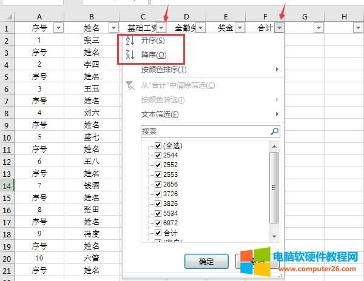Uncheck the 3726 value checkbox
364x281 pixels.
pyautogui.click(x=158, y=194)
